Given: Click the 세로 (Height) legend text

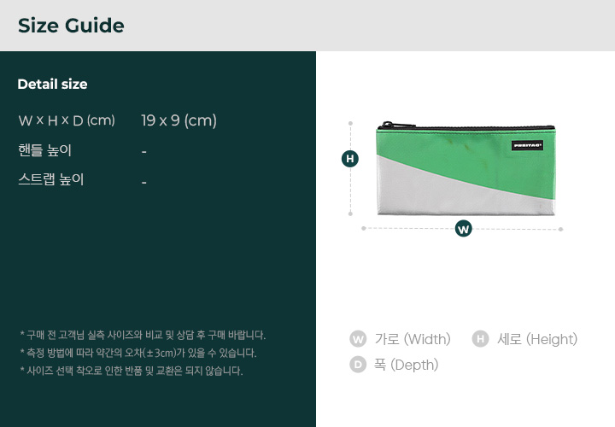Looking at the screenshot, I should click(x=537, y=339).
